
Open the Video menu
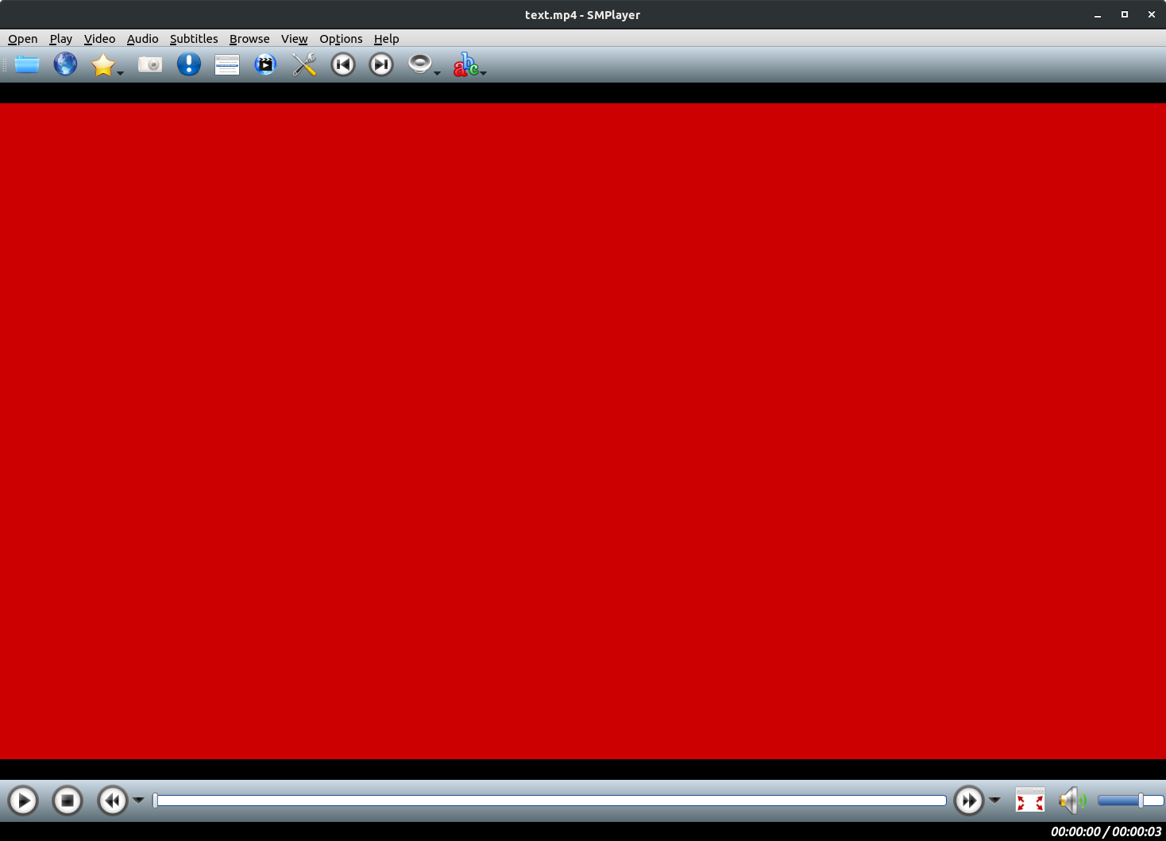point(99,38)
